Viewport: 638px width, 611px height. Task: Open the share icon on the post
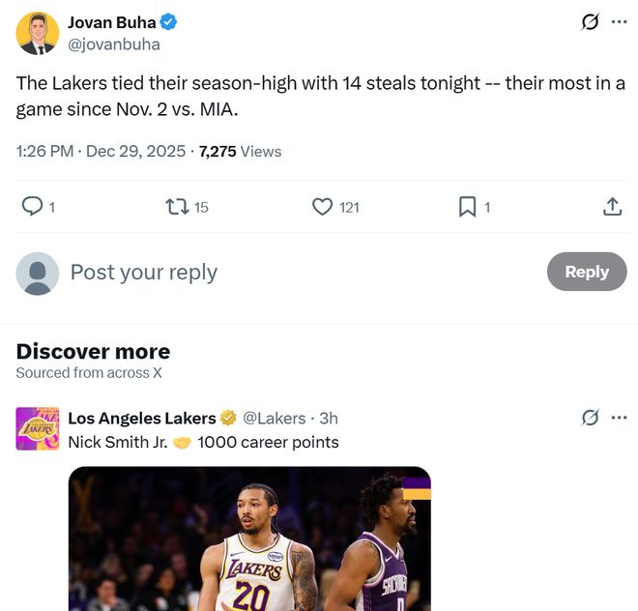pyautogui.click(x=612, y=206)
